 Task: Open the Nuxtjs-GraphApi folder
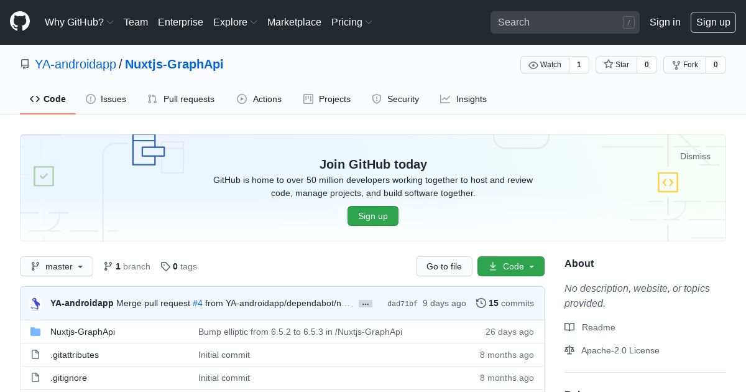click(x=83, y=332)
